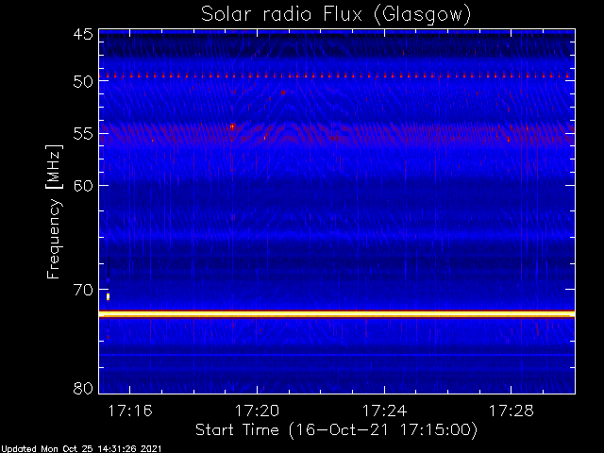Screen dimensions: 604x453
Task: Select the 60 frequency tick label
Action: point(83,185)
